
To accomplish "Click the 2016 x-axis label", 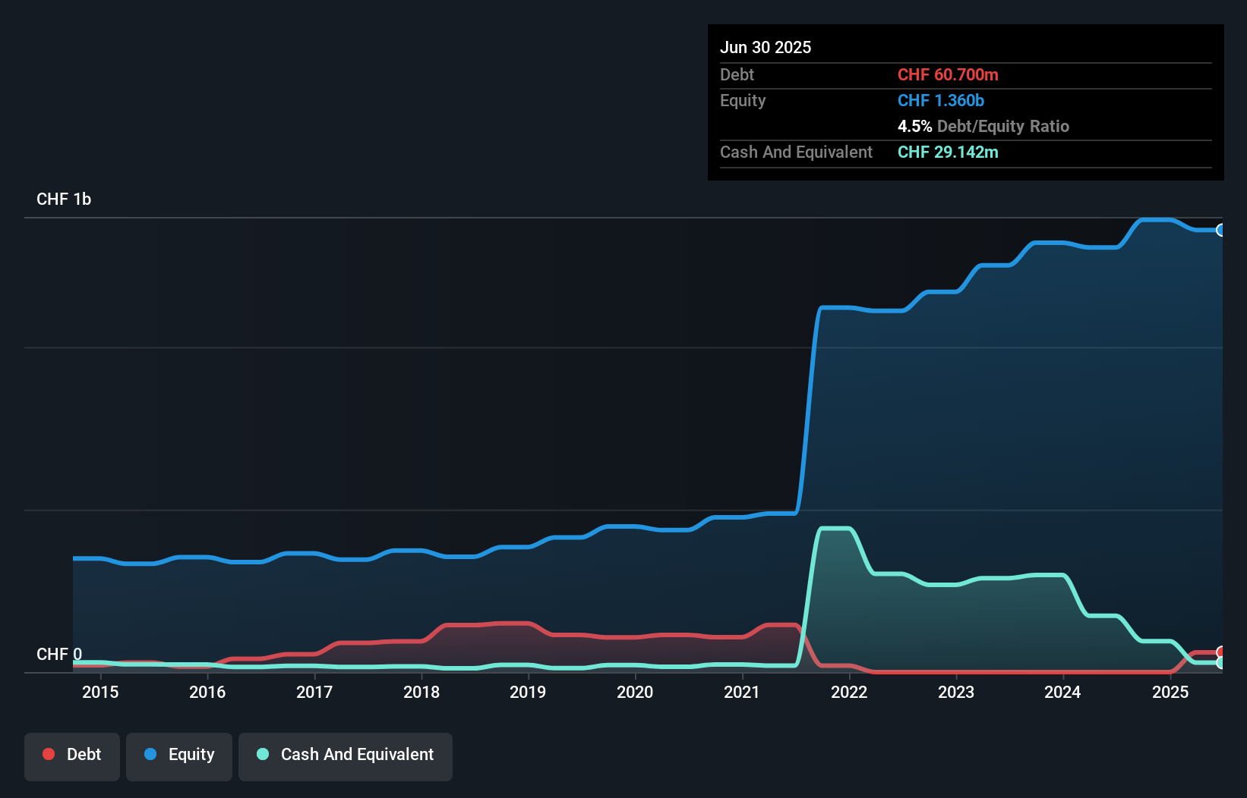I will click(x=207, y=692).
